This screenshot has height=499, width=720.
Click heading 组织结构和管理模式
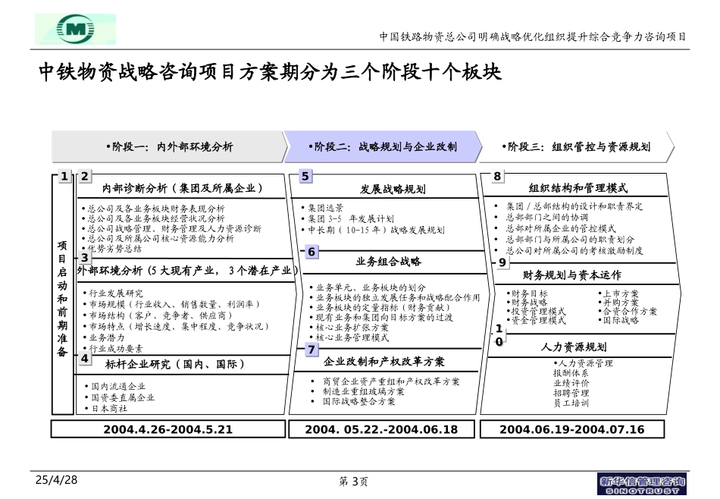point(578,188)
